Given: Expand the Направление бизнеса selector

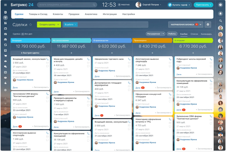Looking at the screenshot, I should pos(186,24).
